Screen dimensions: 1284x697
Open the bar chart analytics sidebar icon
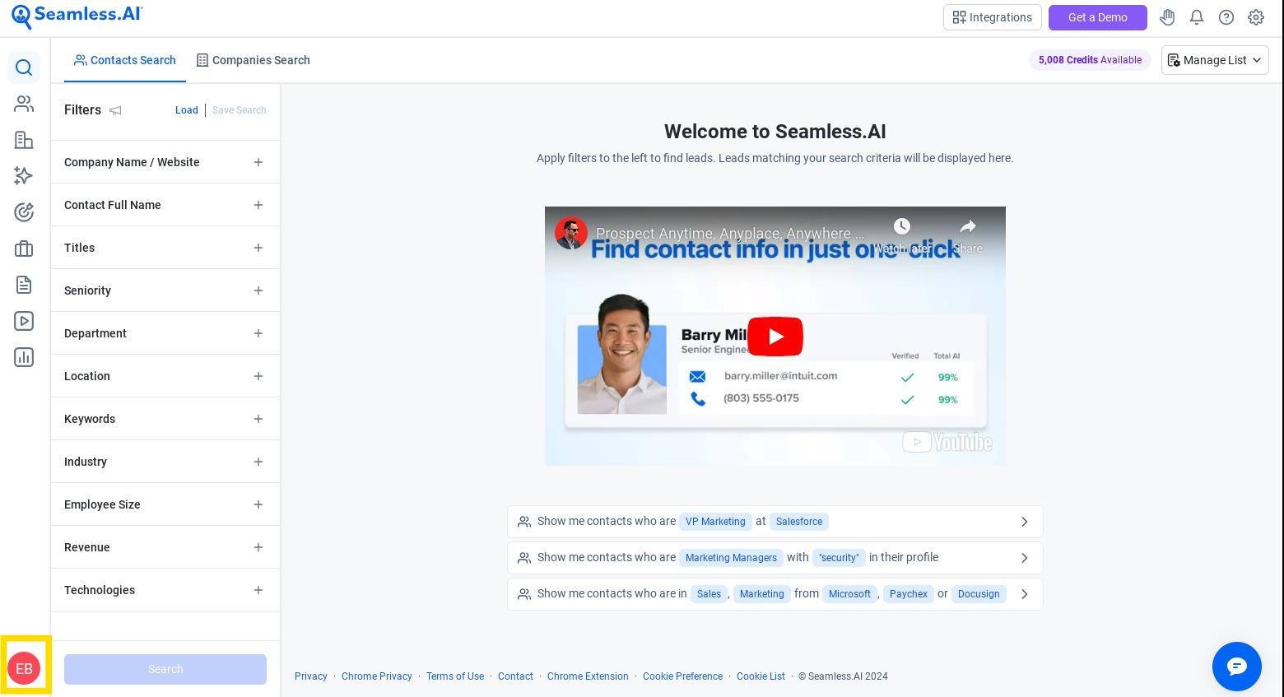click(24, 357)
